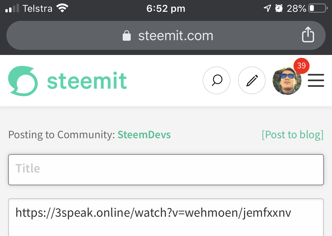Tap the Telstra signal bars
The image size is (332, 236).
click(12, 9)
